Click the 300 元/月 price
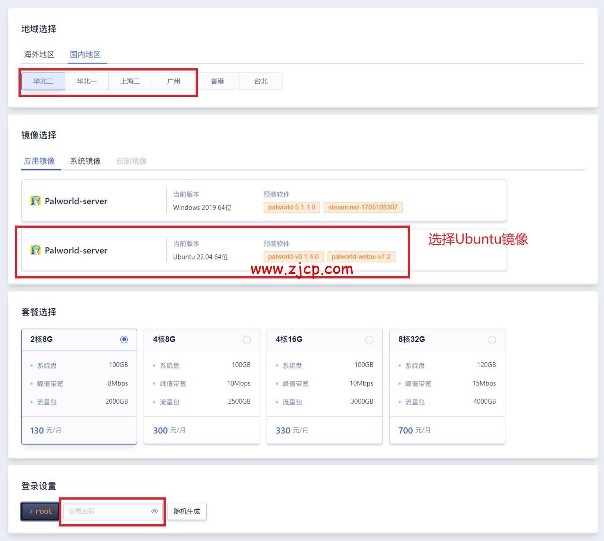 click(x=169, y=430)
